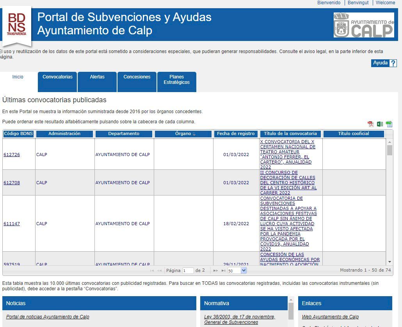Go to next page of results

tap(215, 270)
